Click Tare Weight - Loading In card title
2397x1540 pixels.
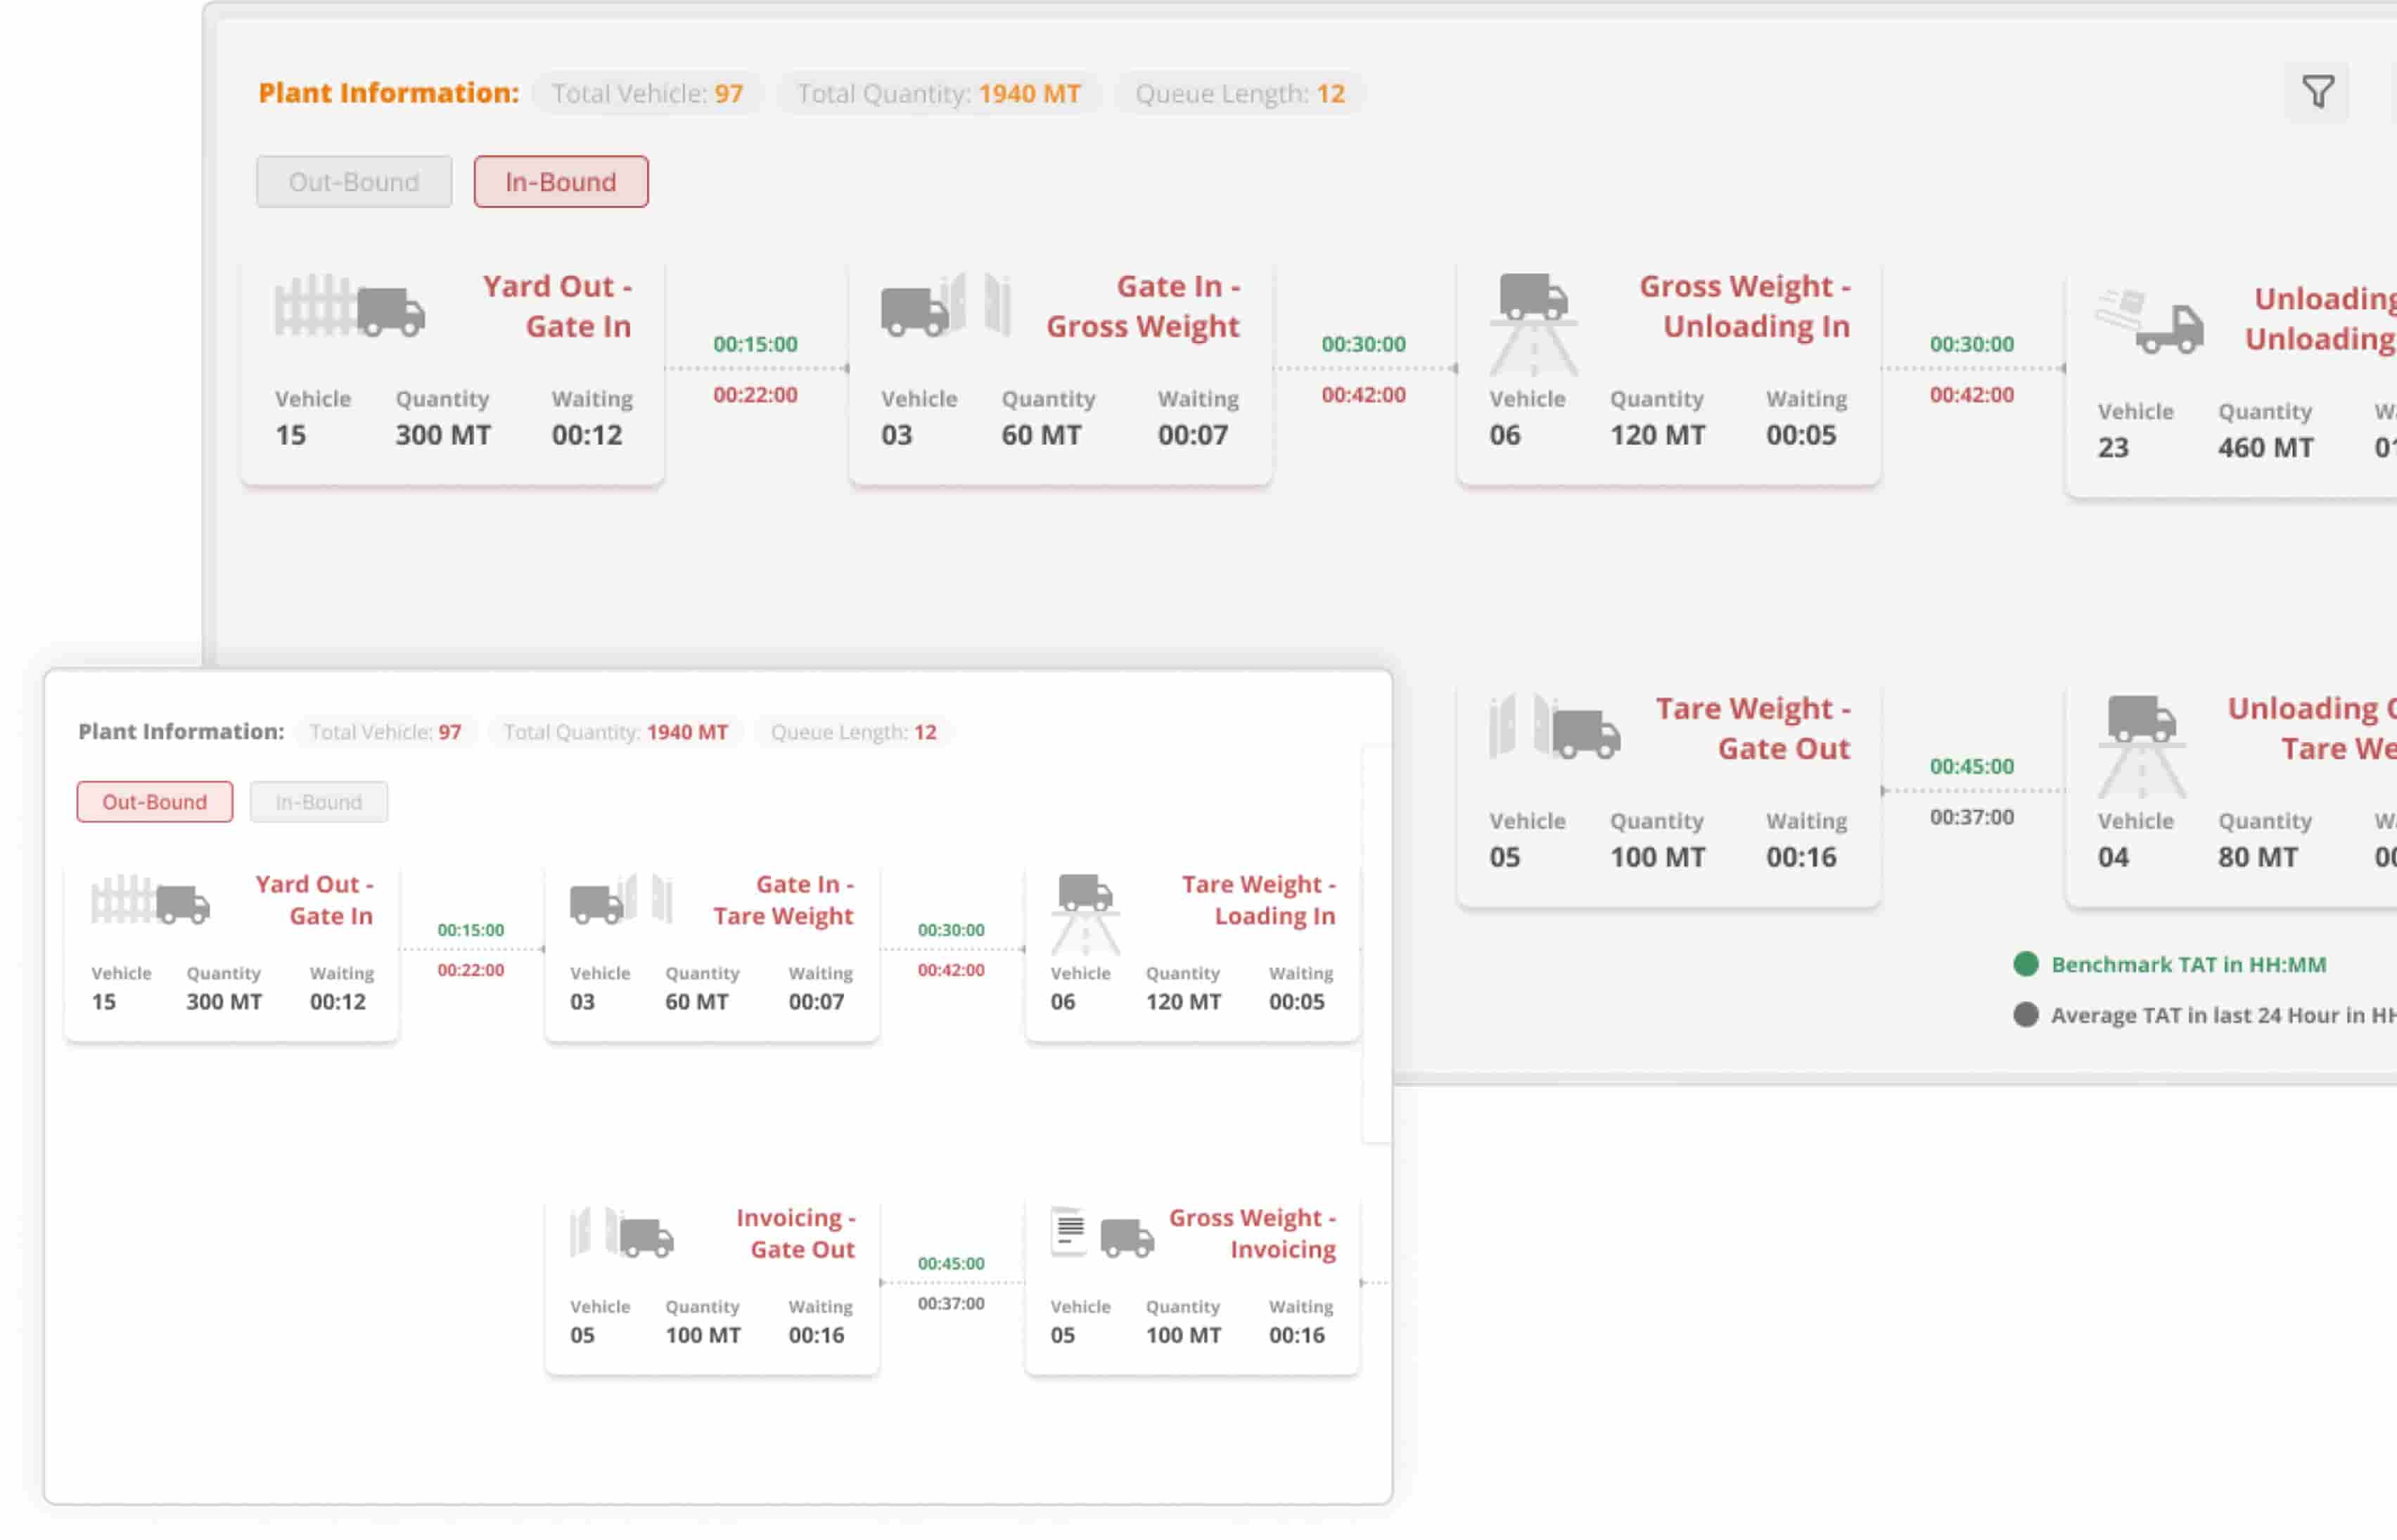pos(1259,900)
